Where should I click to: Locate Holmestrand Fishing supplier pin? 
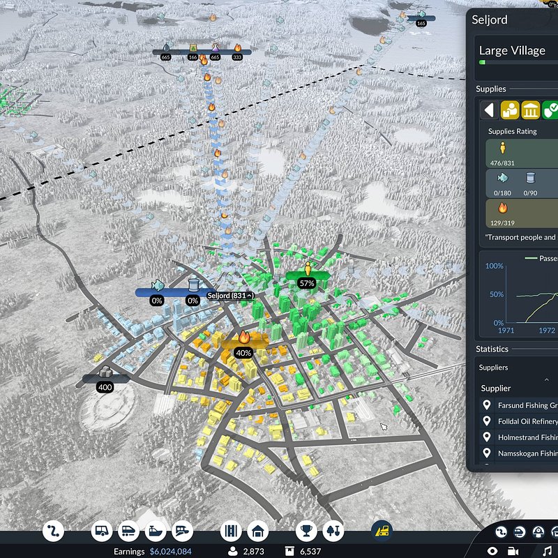click(x=486, y=437)
